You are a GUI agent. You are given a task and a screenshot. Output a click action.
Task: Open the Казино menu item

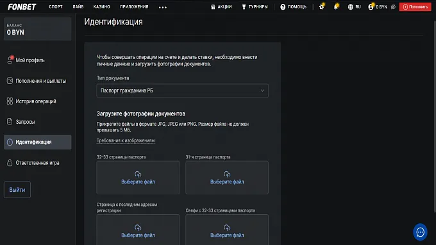(x=101, y=6)
